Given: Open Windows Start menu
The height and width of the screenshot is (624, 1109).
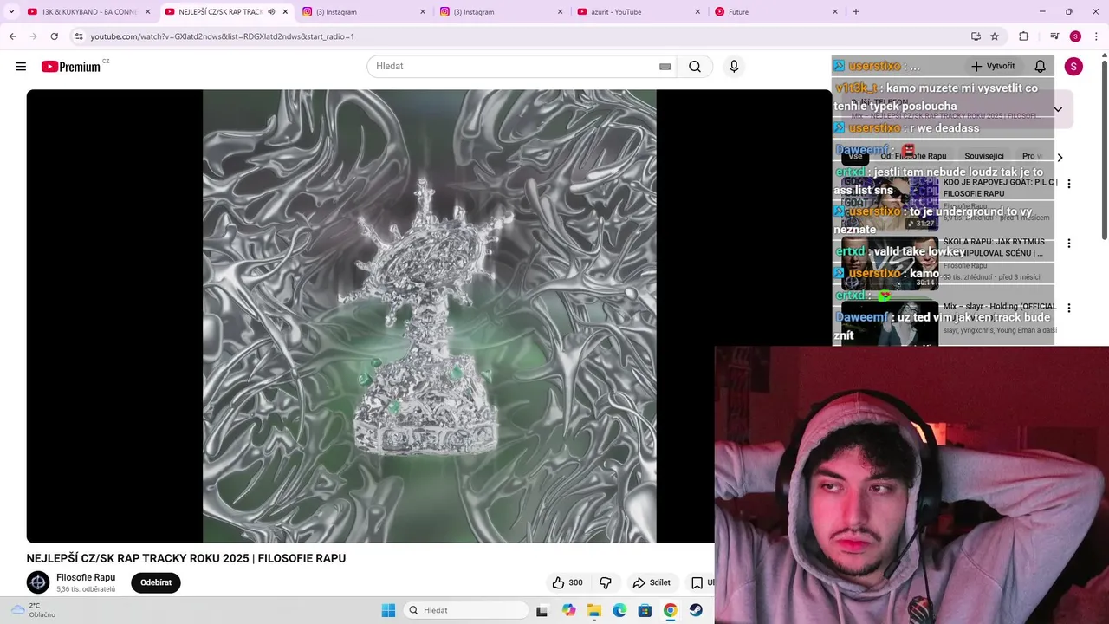Looking at the screenshot, I should click(388, 610).
